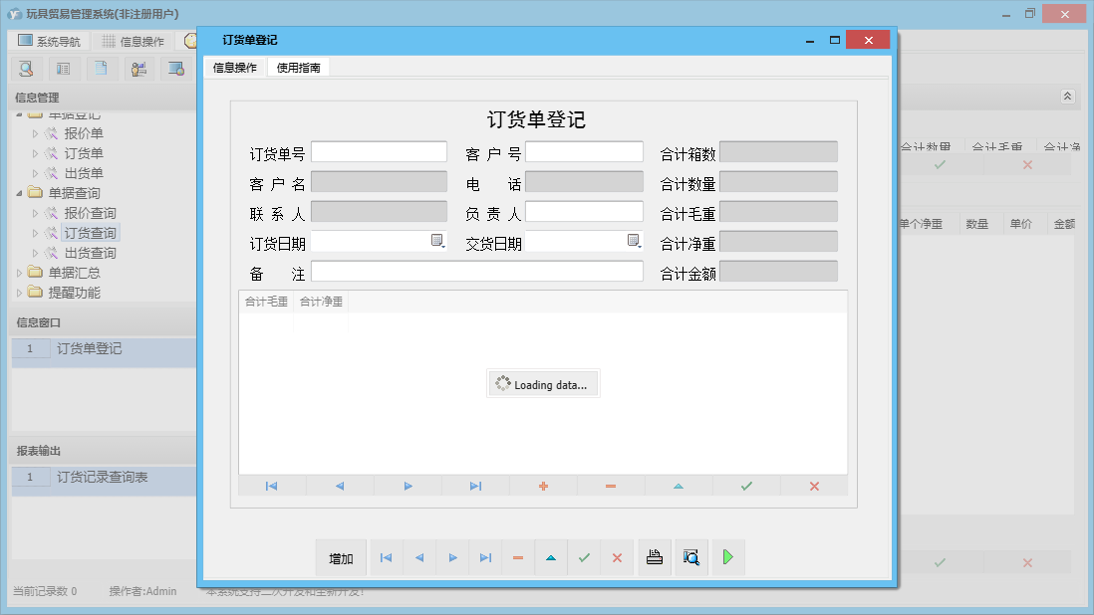
Task: Click the 增加 button to add a record
Action: click(341, 557)
